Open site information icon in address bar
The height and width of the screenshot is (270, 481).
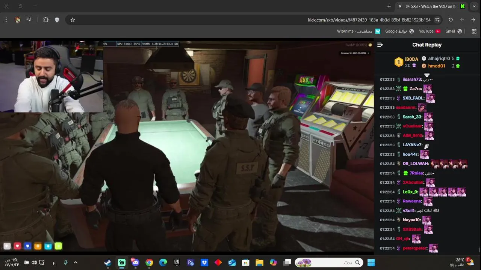[x=437, y=20]
